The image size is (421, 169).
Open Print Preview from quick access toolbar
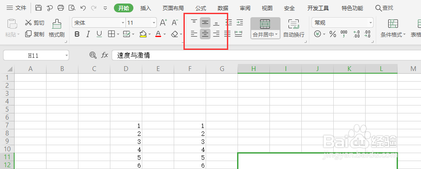pyautogui.click(x=72, y=8)
